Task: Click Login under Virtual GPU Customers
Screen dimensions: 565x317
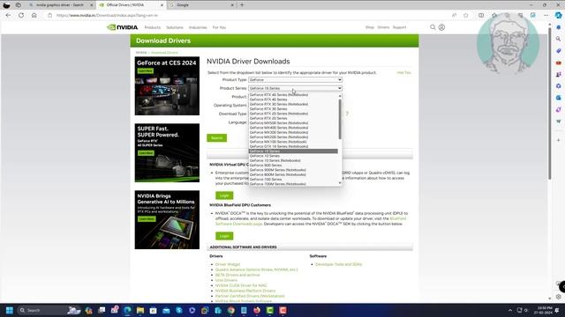Action: coord(224,195)
